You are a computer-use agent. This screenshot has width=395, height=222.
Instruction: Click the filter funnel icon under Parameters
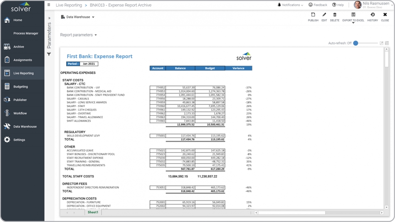pos(49,54)
